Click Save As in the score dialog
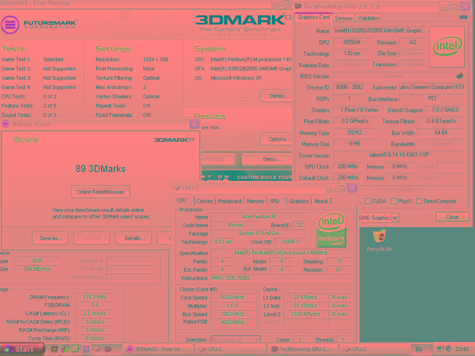The image size is (475, 356). 50,238
